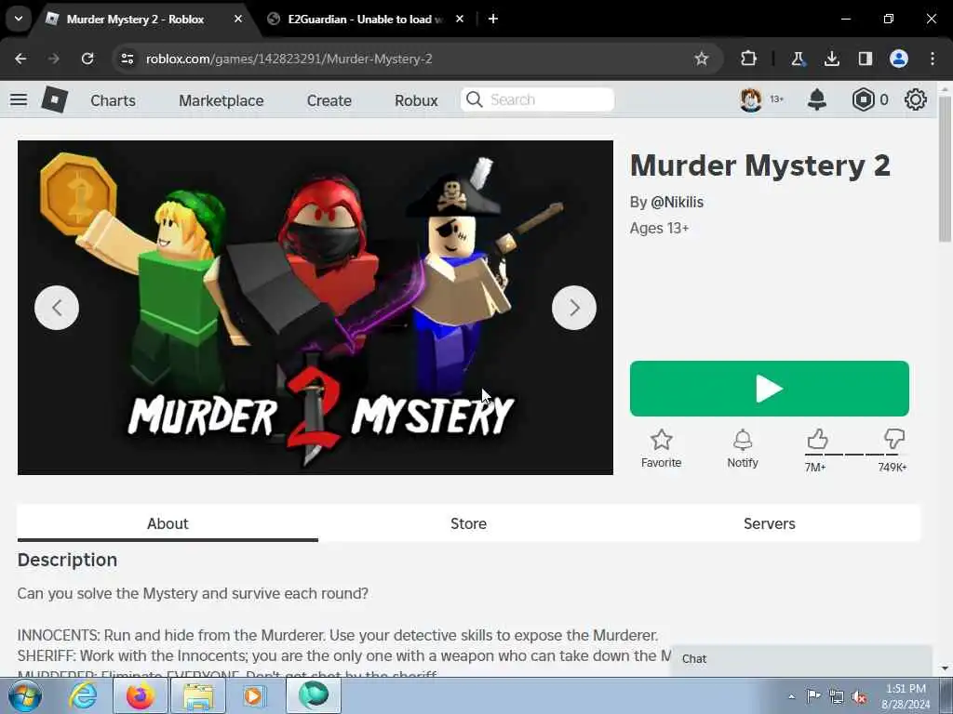Click the like-dislike ratio bar
This screenshot has height=714, width=953.
coord(856,454)
